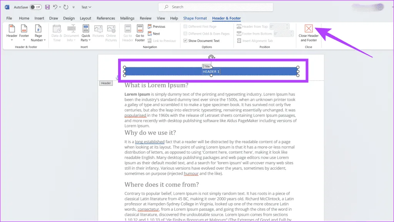This screenshot has height=222, width=394.
Task: Insert Pictures into the header
Action: click(x=98, y=33)
